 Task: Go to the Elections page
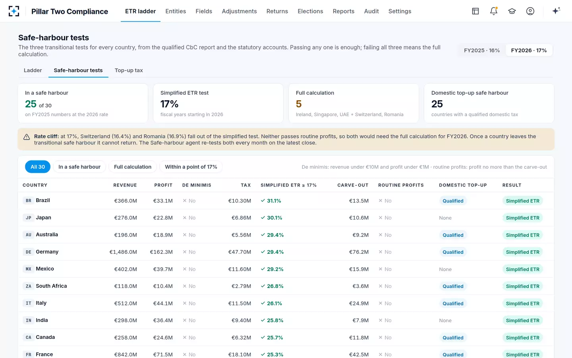pos(310,11)
